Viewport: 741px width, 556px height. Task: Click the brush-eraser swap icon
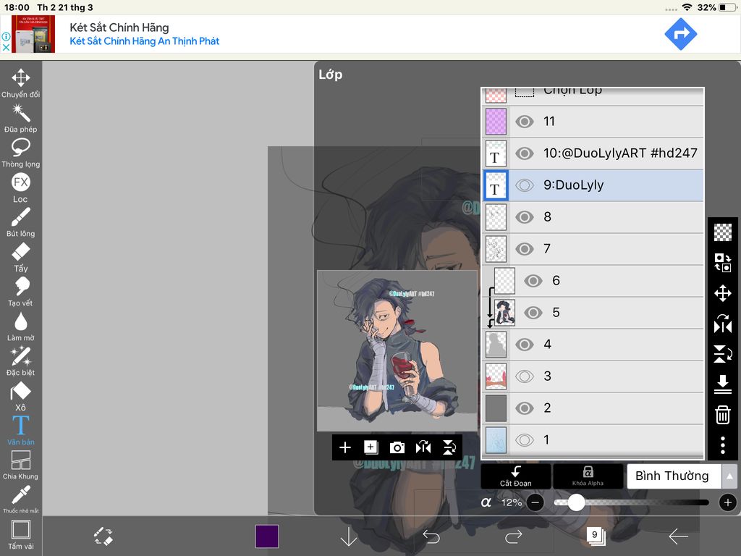[103, 536]
